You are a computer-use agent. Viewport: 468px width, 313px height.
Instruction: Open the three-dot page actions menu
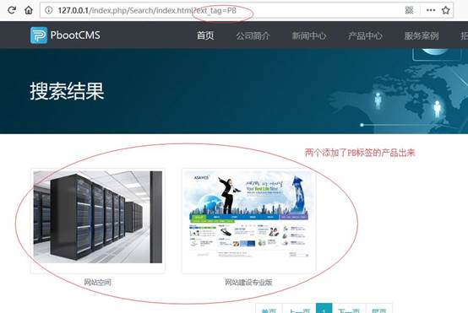pyautogui.click(x=431, y=10)
